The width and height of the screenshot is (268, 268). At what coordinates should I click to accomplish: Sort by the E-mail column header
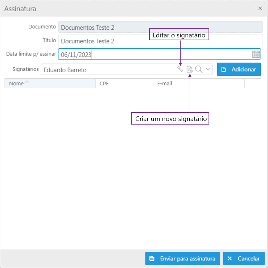pos(198,84)
